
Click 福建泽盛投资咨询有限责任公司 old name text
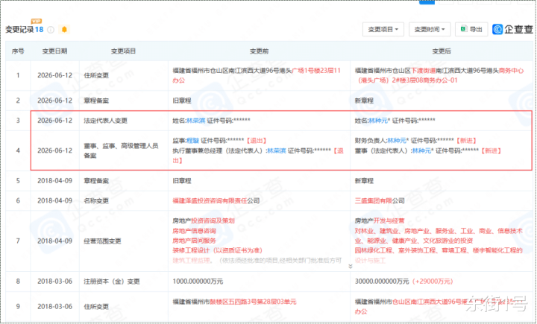pyautogui.click(x=216, y=201)
